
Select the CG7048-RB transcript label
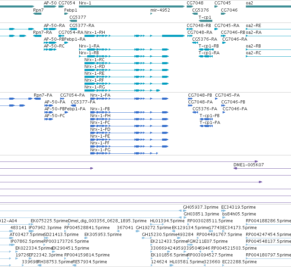pyautogui.click(x=199, y=25)
